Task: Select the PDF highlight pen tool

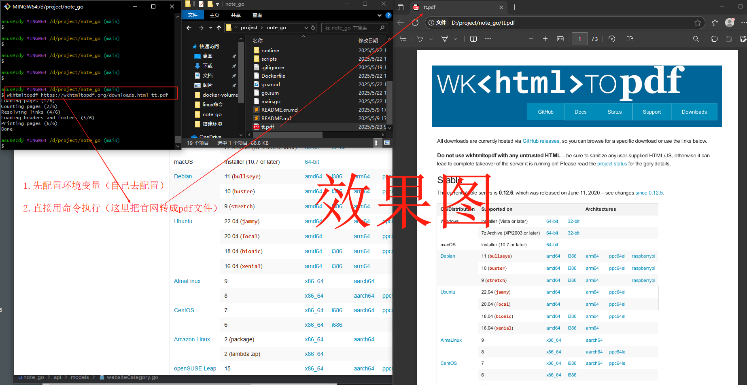Action: pyautogui.click(x=420, y=39)
